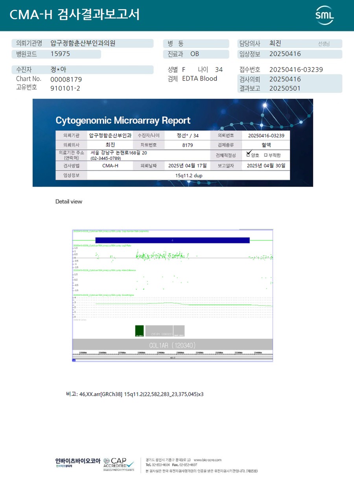The width and height of the screenshot is (354, 500).
Task: Click the 22500kb axis label
Action: pos(83,353)
